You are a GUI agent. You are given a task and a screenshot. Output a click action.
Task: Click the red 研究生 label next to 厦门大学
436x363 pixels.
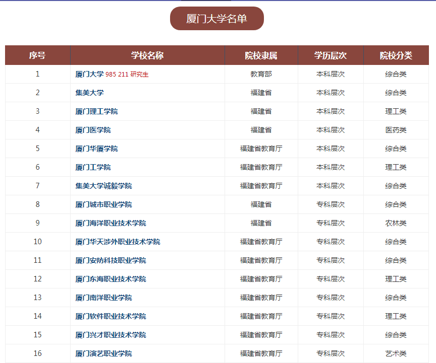138,74
